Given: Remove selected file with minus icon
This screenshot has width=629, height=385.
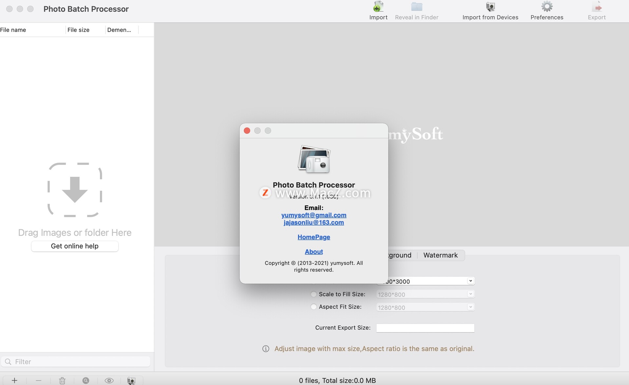Looking at the screenshot, I should [x=39, y=380].
